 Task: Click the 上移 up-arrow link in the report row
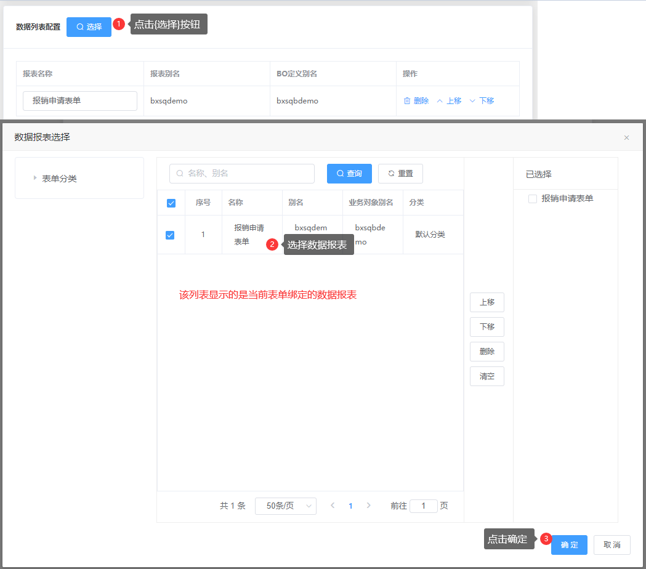click(449, 101)
